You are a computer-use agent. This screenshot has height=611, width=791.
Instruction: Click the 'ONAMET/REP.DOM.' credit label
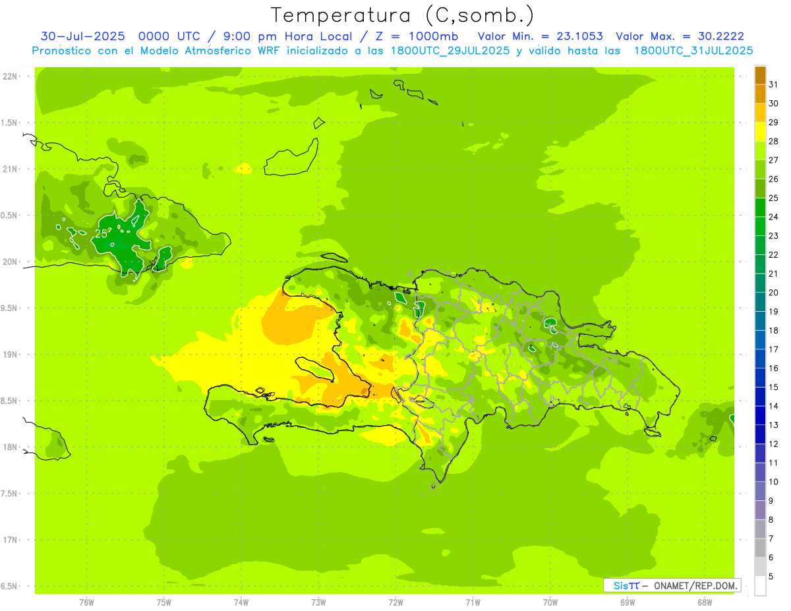pos(695,585)
